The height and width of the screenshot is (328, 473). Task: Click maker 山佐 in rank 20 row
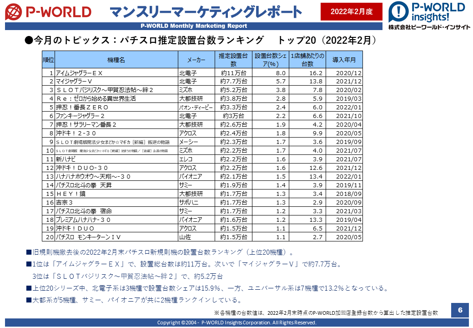(x=185, y=237)
